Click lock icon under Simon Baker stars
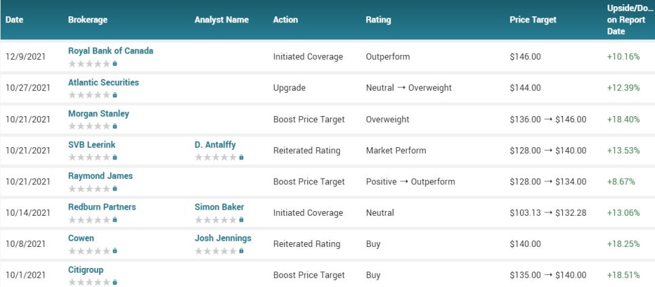655x287 pixels. [241, 220]
